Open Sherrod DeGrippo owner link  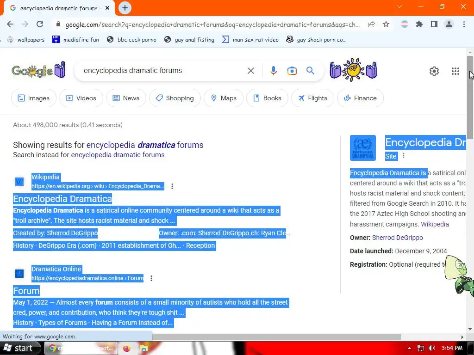397,238
